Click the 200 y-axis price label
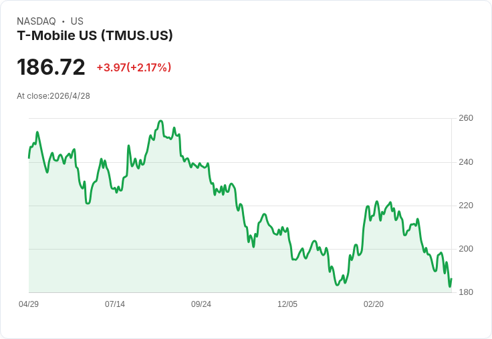Screen dimensions: 492x339 (466, 249)
